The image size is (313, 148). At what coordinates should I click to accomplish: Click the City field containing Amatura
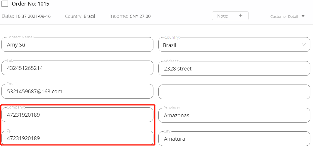click(234, 139)
